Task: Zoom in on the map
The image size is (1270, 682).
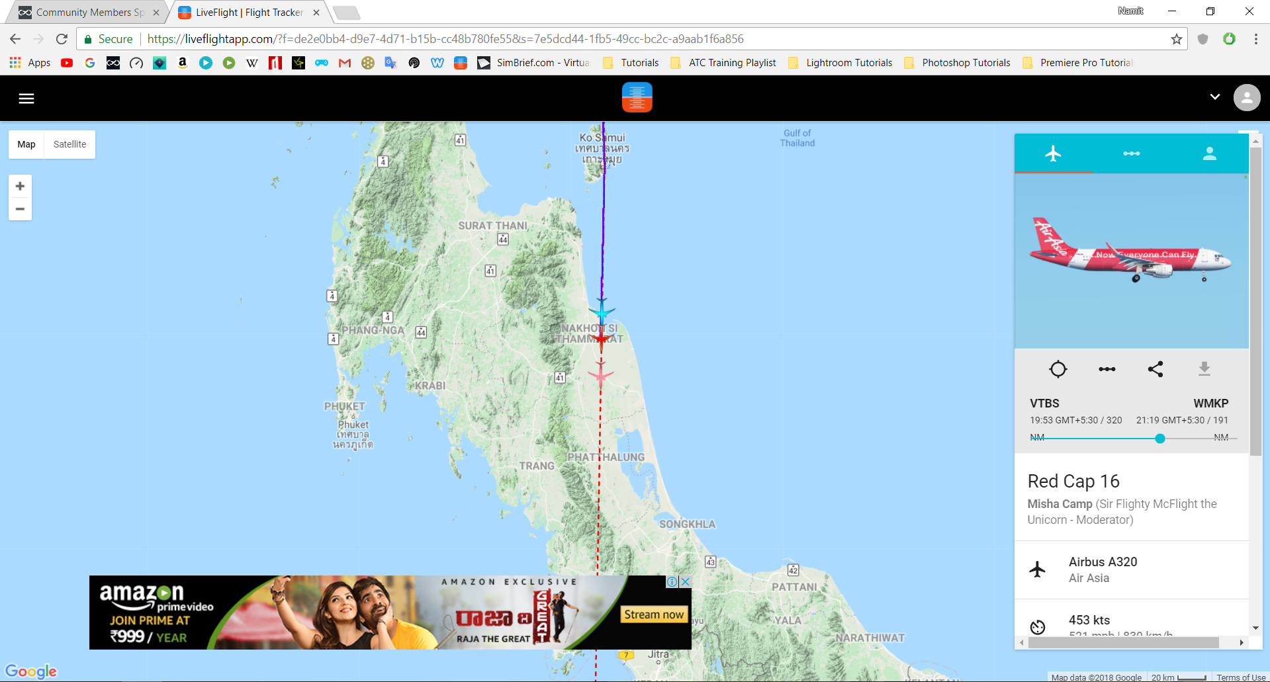Action: [x=20, y=186]
